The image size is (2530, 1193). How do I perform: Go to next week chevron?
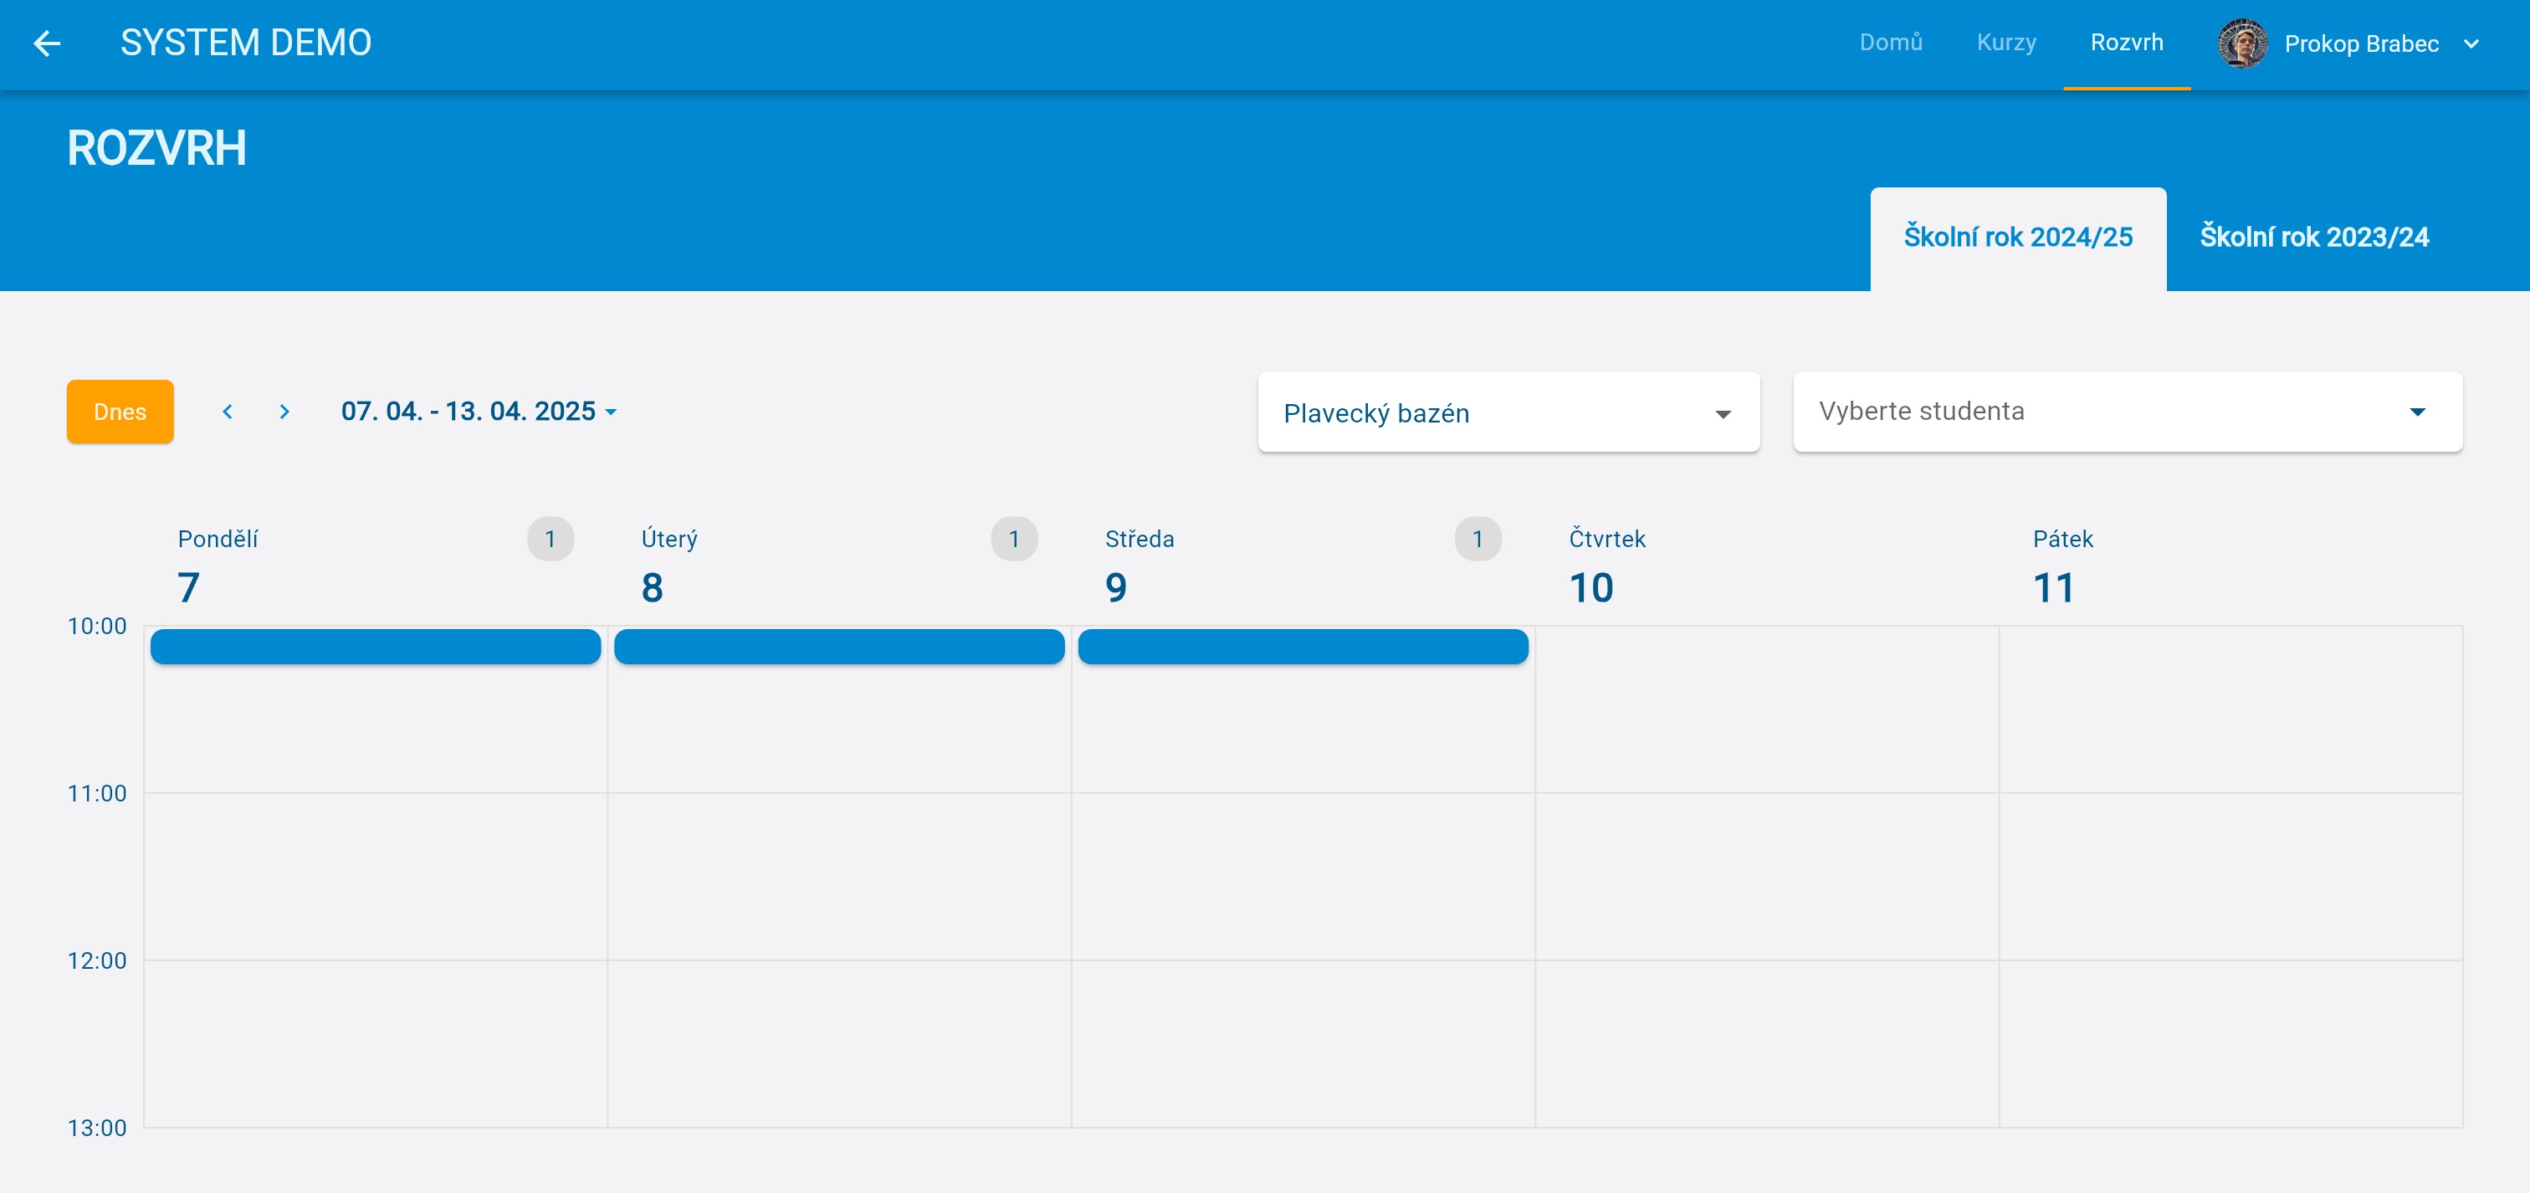pyautogui.click(x=284, y=412)
